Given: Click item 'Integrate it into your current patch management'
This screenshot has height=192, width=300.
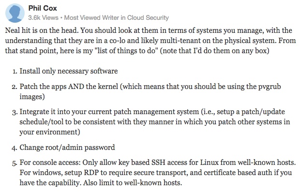Looking at the screenshot, I should (x=154, y=121).
